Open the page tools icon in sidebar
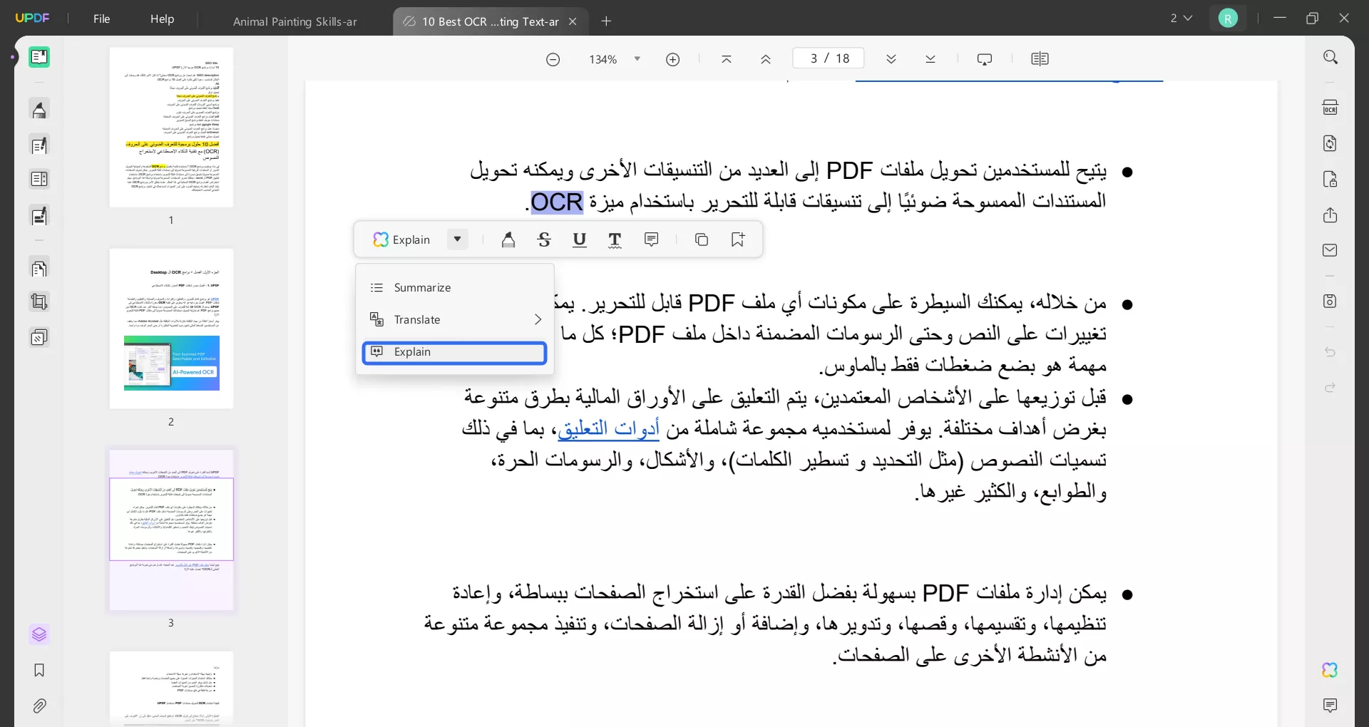The width and height of the screenshot is (1369, 727). [x=39, y=269]
